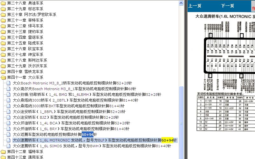Viewport: 255px width, 159px height.
Task: Open folder icon for 第三十九章 沃尔沃车系
Action: coord(3,66)
